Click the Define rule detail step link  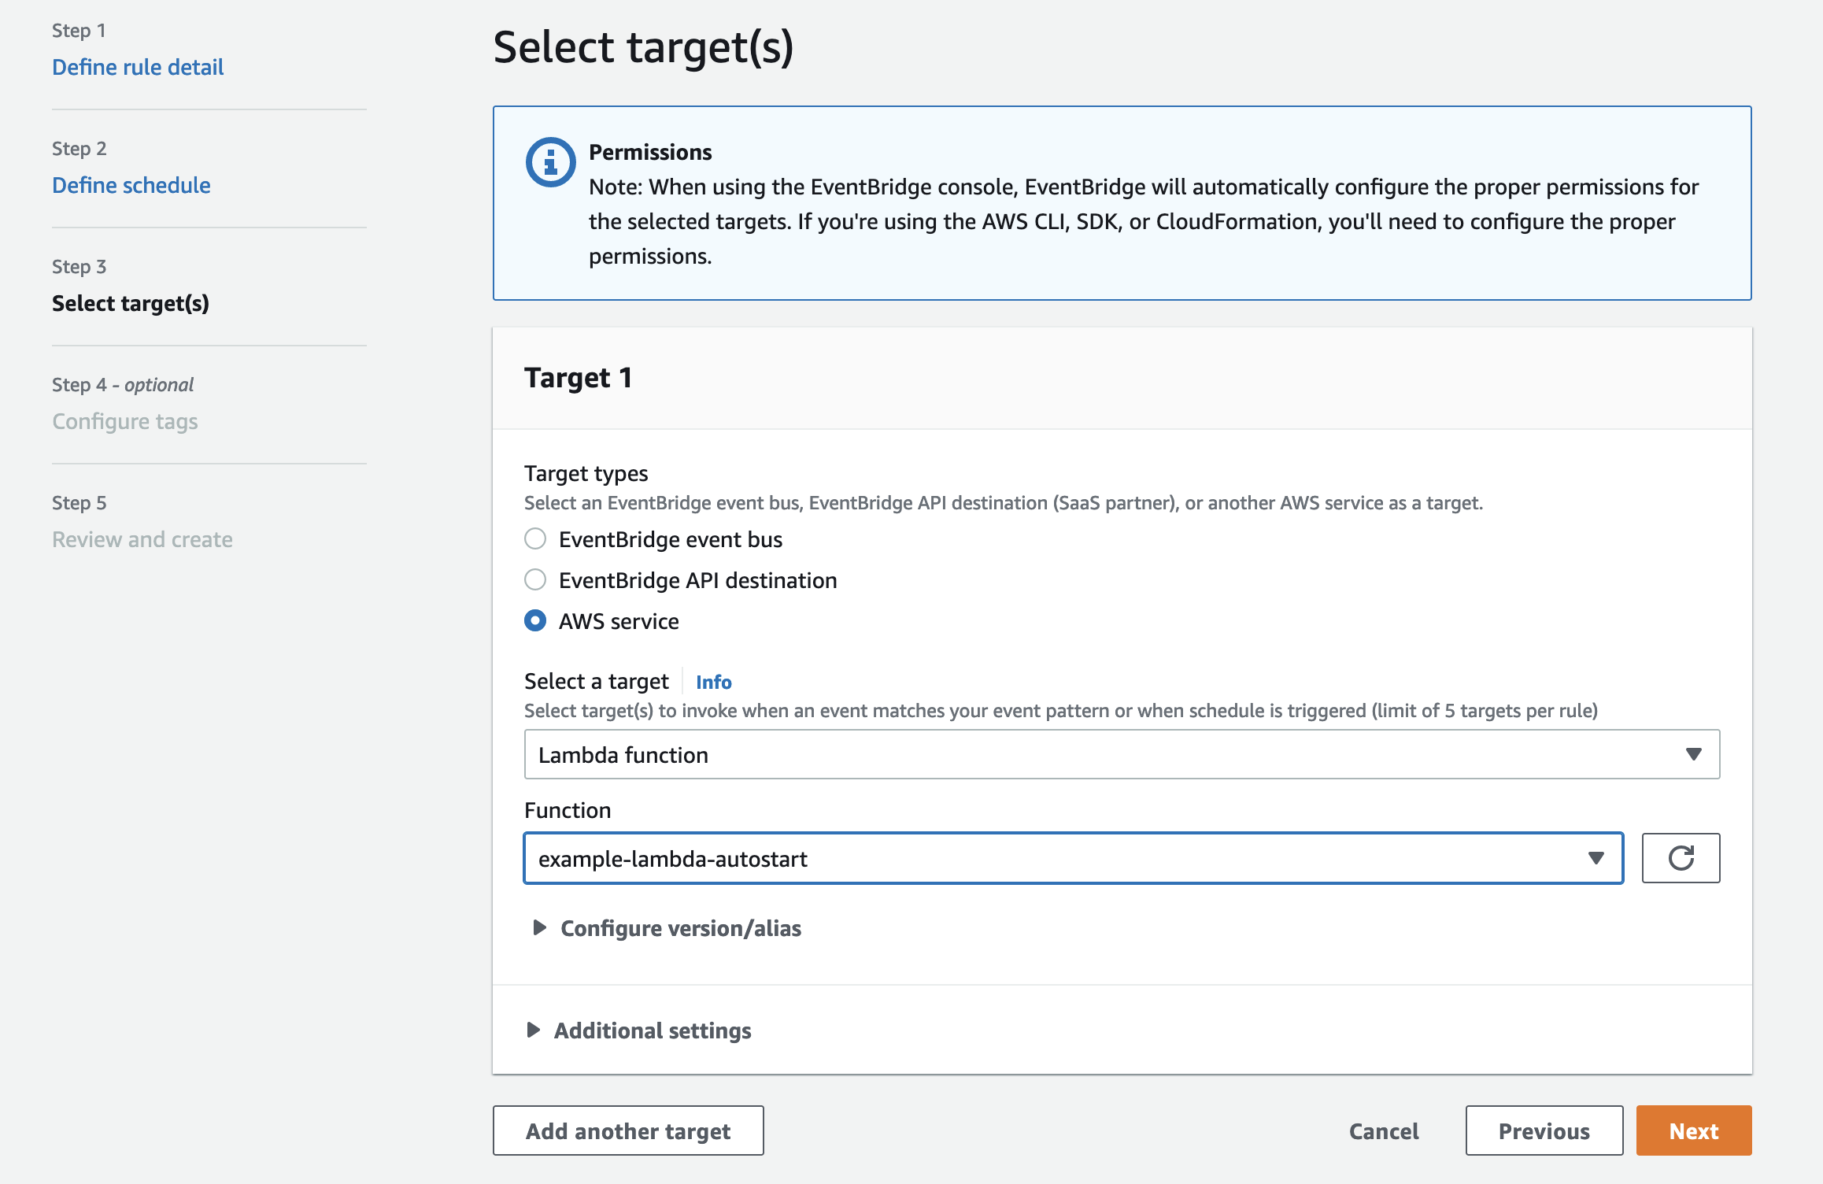(137, 65)
